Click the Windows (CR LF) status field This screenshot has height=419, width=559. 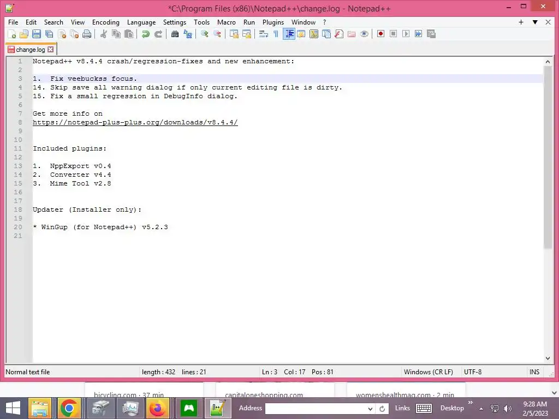tap(428, 372)
